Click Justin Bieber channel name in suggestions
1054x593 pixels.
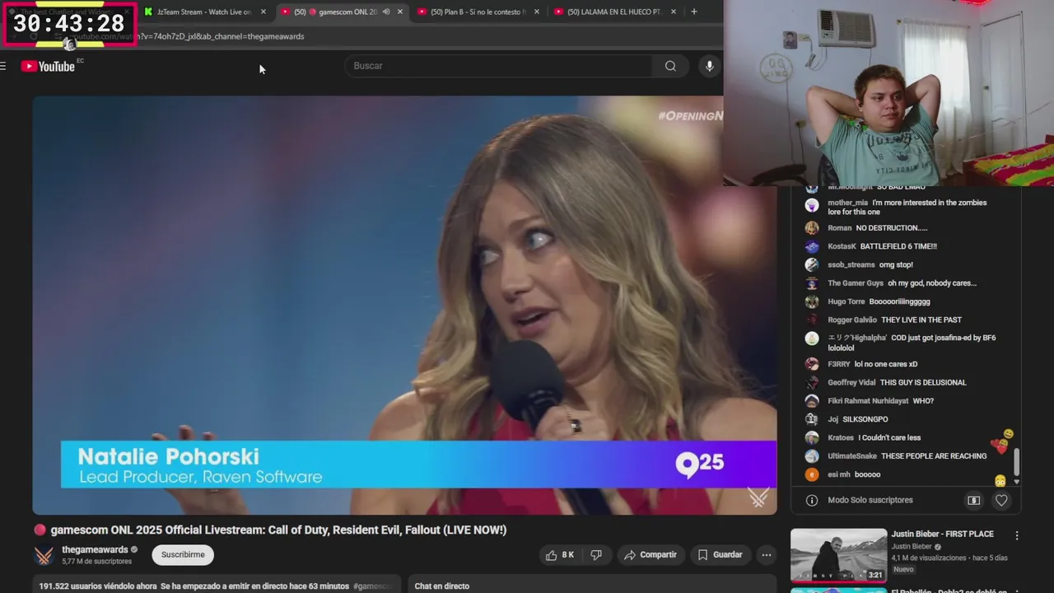click(912, 546)
